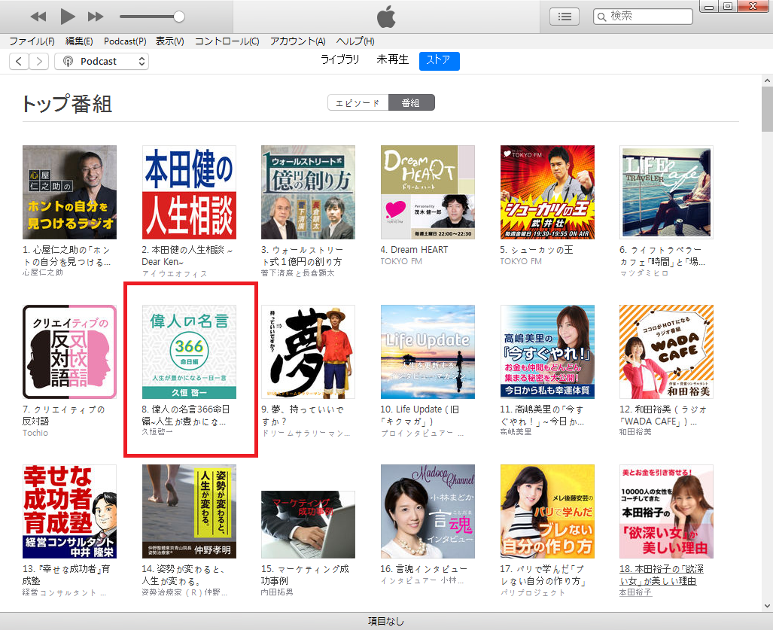The image size is (773, 630).
Task: Open the list view icon button
Action: (565, 17)
